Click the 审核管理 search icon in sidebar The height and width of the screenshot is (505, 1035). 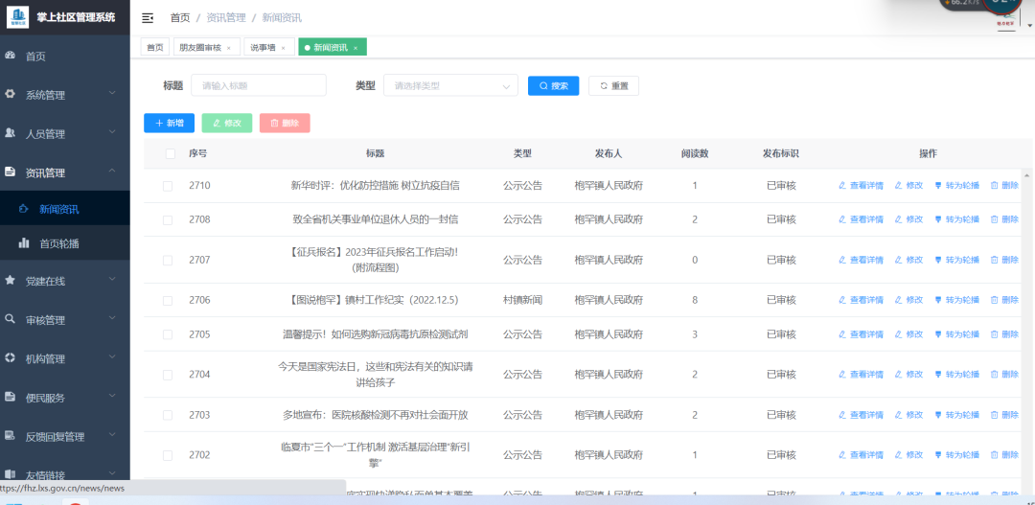tap(11, 319)
